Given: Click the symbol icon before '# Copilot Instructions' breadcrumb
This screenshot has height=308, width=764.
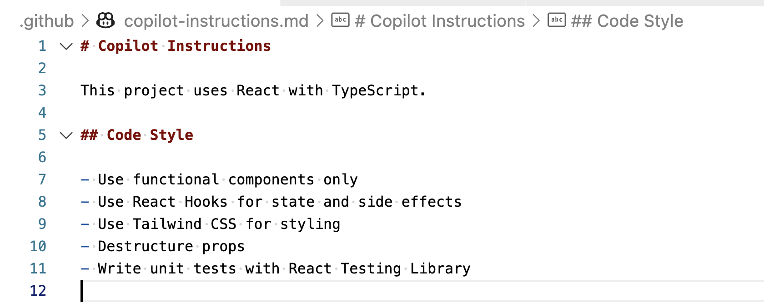Looking at the screenshot, I should pos(340,20).
